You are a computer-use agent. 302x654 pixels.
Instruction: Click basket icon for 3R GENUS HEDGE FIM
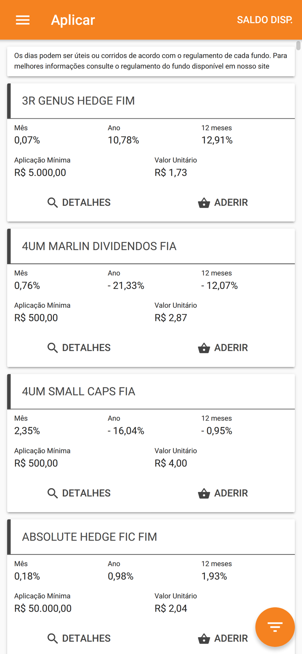[x=204, y=203]
